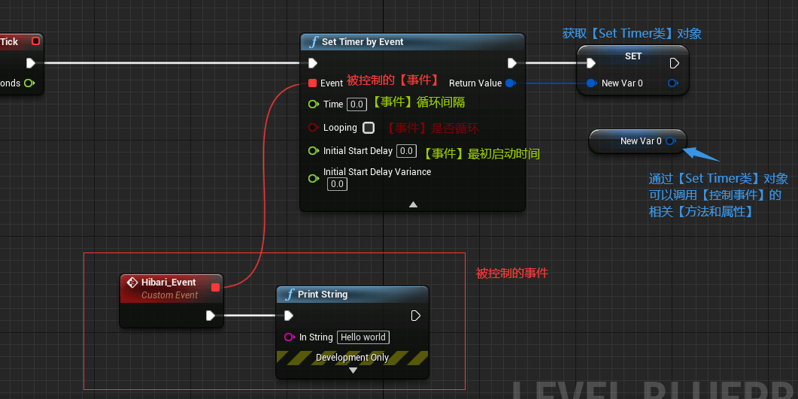Click Tick node Delta Seconds green pin
The height and width of the screenshot is (399, 798).
[29, 83]
